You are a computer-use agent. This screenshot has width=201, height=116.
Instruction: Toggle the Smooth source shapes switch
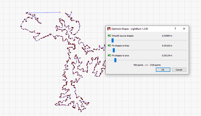109,36
